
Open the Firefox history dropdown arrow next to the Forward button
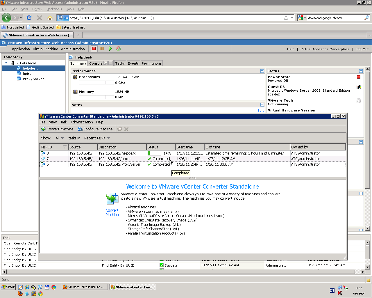(x=21, y=18)
